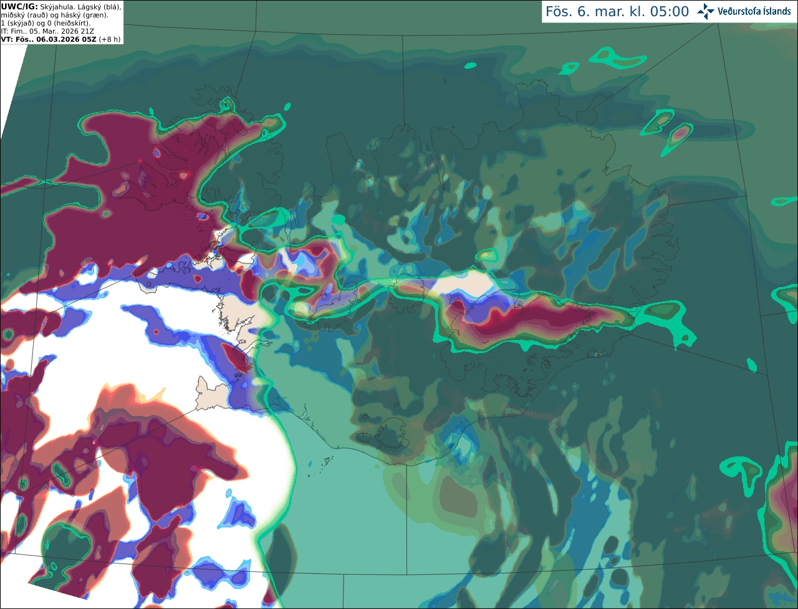Viewport: 798px width, 609px height.
Task: Click the legend line "miðský (rauð) og háský (græn)."
Action: (x=54, y=15)
